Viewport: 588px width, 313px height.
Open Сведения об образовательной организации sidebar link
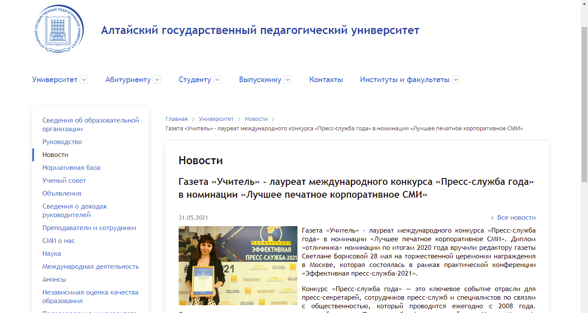pyautogui.click(x=90, y=125)
